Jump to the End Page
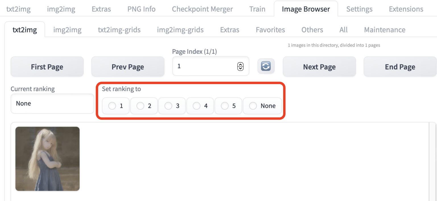 pyautogui.click(x=400, y=66)
